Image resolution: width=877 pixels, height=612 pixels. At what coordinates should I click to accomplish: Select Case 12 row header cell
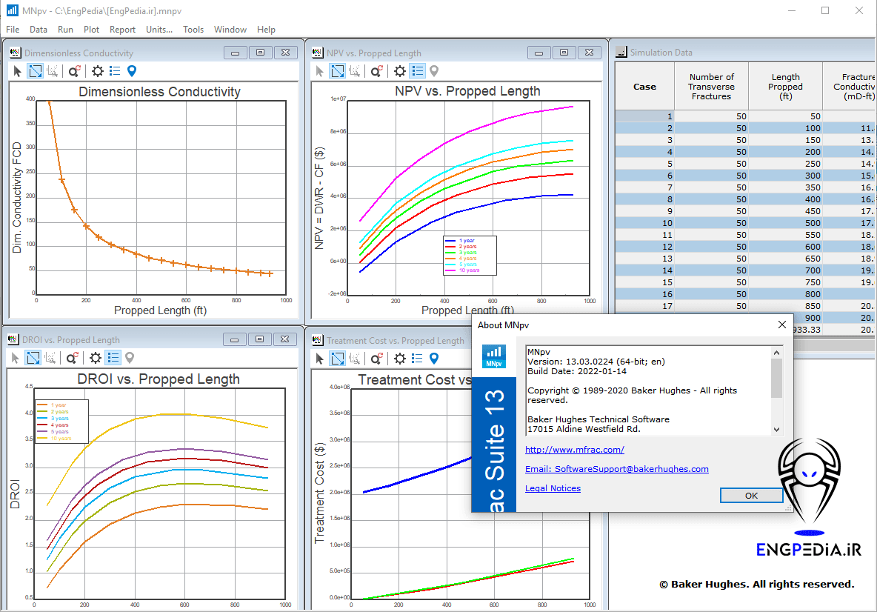tap(644, 247)
